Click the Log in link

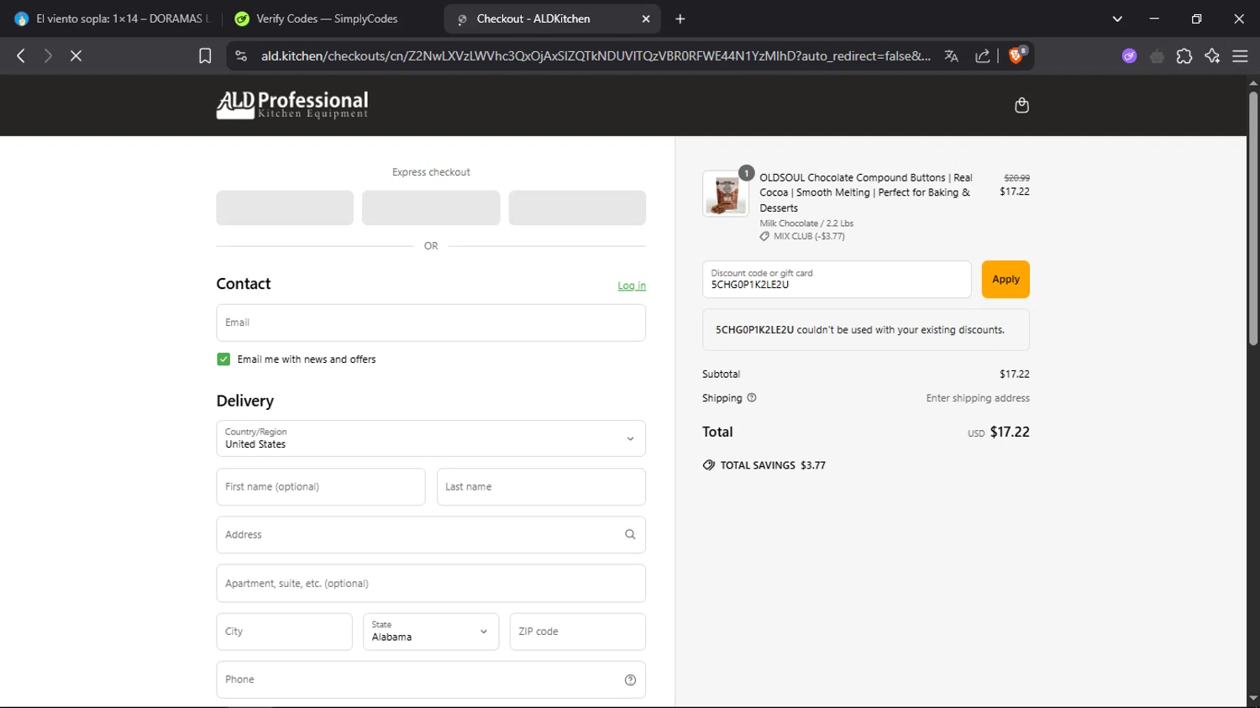632,286
